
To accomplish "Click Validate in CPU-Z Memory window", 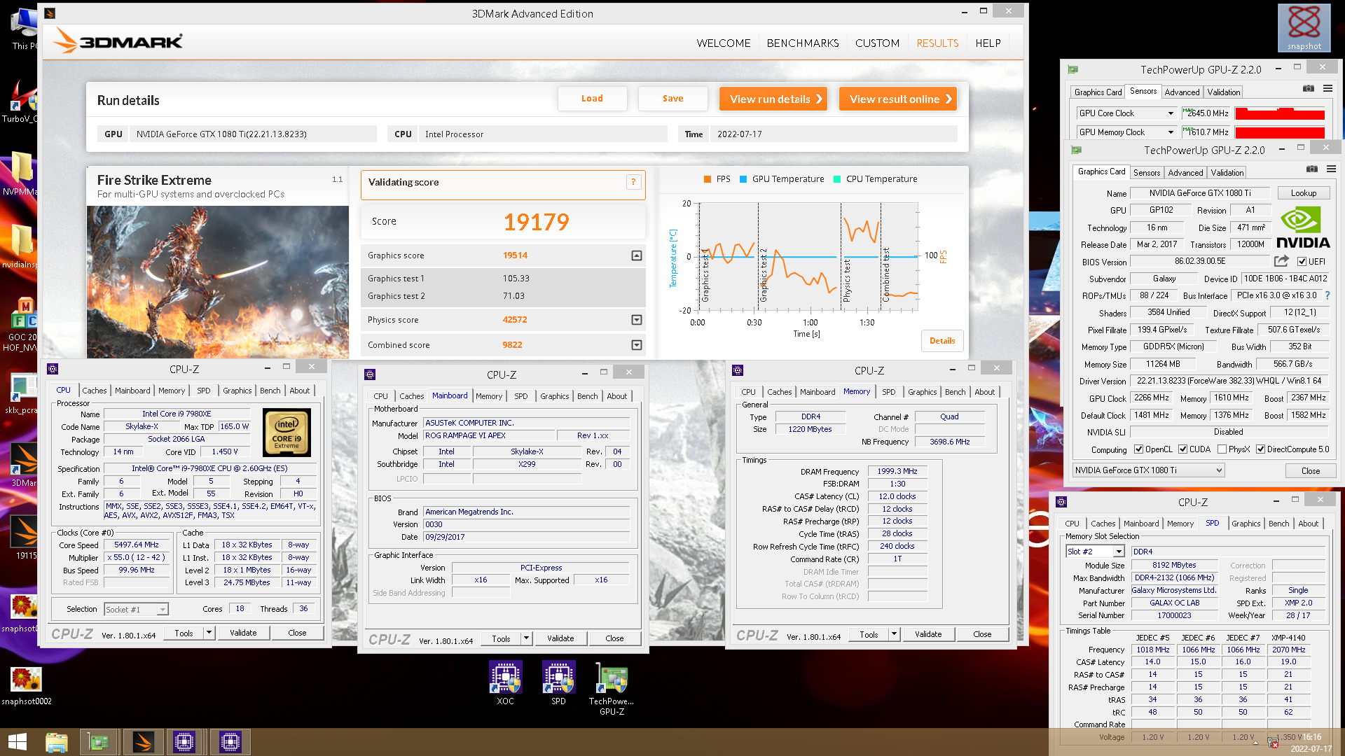I will coord(928,634).
